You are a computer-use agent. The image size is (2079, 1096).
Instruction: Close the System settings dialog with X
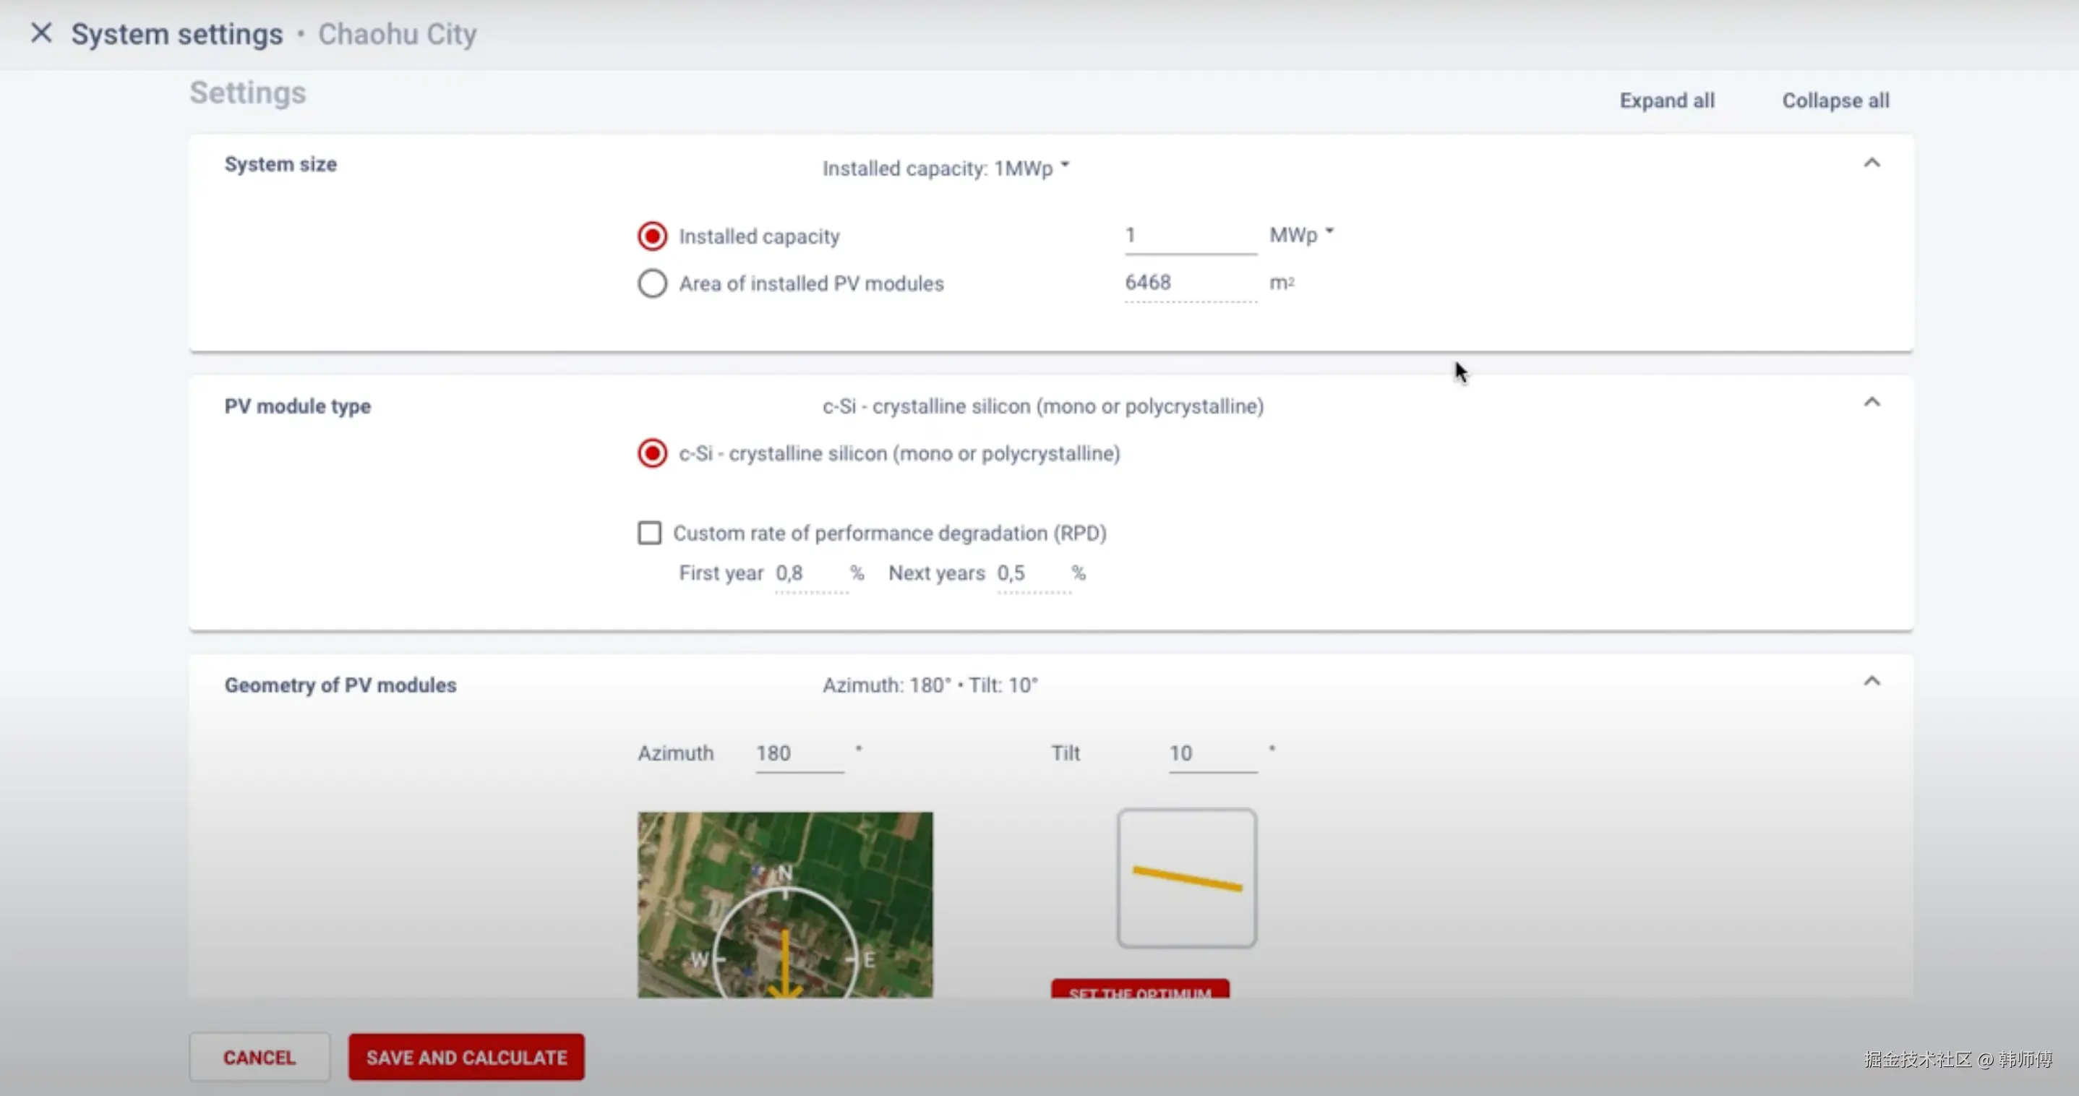point(41,33)
